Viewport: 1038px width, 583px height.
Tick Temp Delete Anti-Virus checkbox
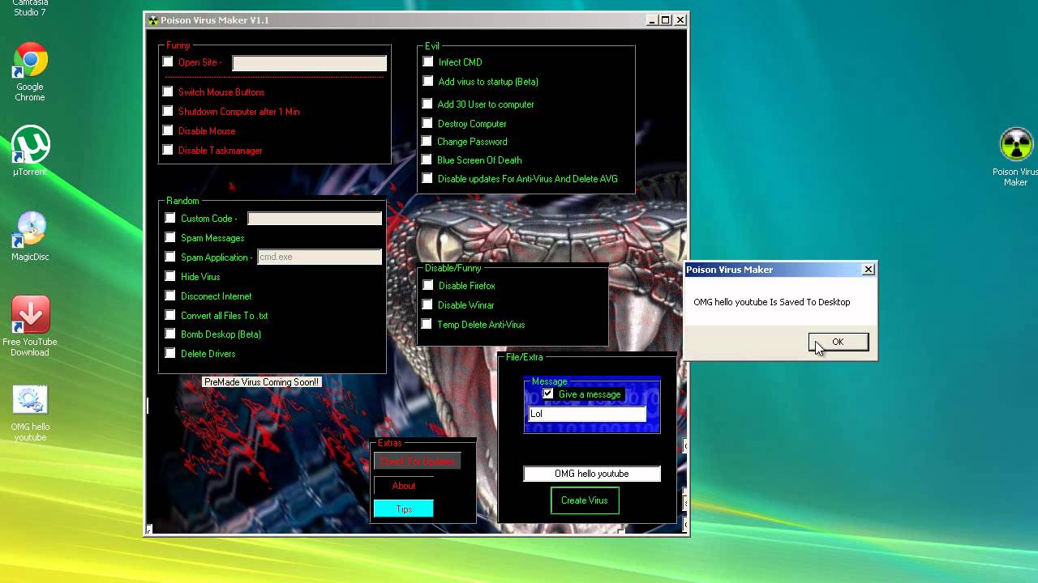click(x=427, y=324)
